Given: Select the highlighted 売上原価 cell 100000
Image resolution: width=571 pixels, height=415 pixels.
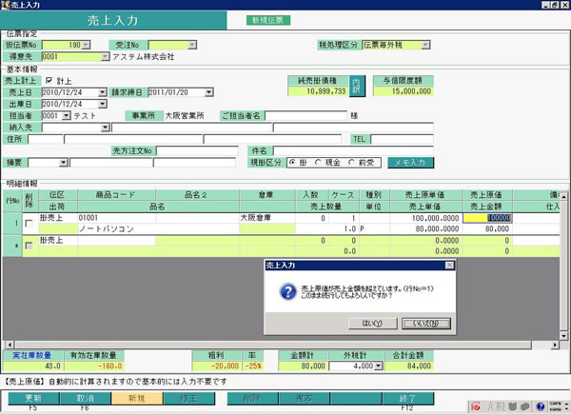Looking at the screenshot, I should [x=487, y=218].
